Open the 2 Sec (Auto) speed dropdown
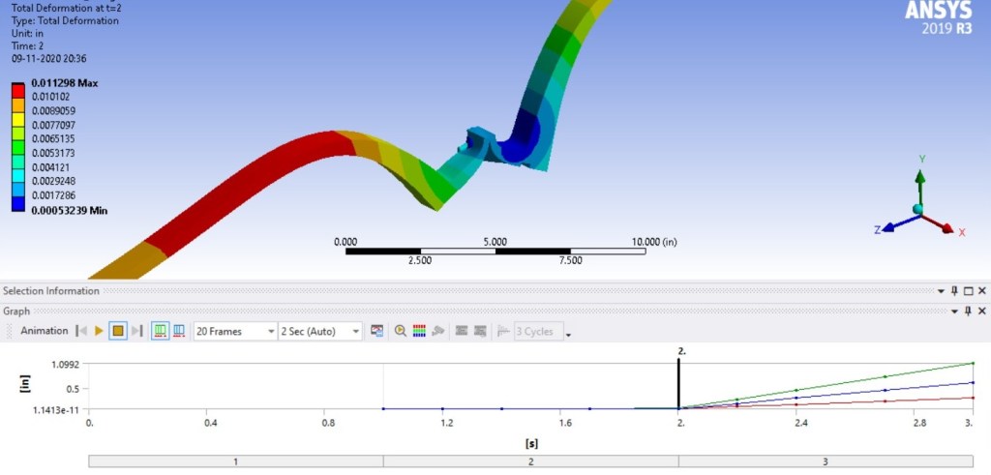The width and height of the screenshot is (991, 475). point(320,331)
